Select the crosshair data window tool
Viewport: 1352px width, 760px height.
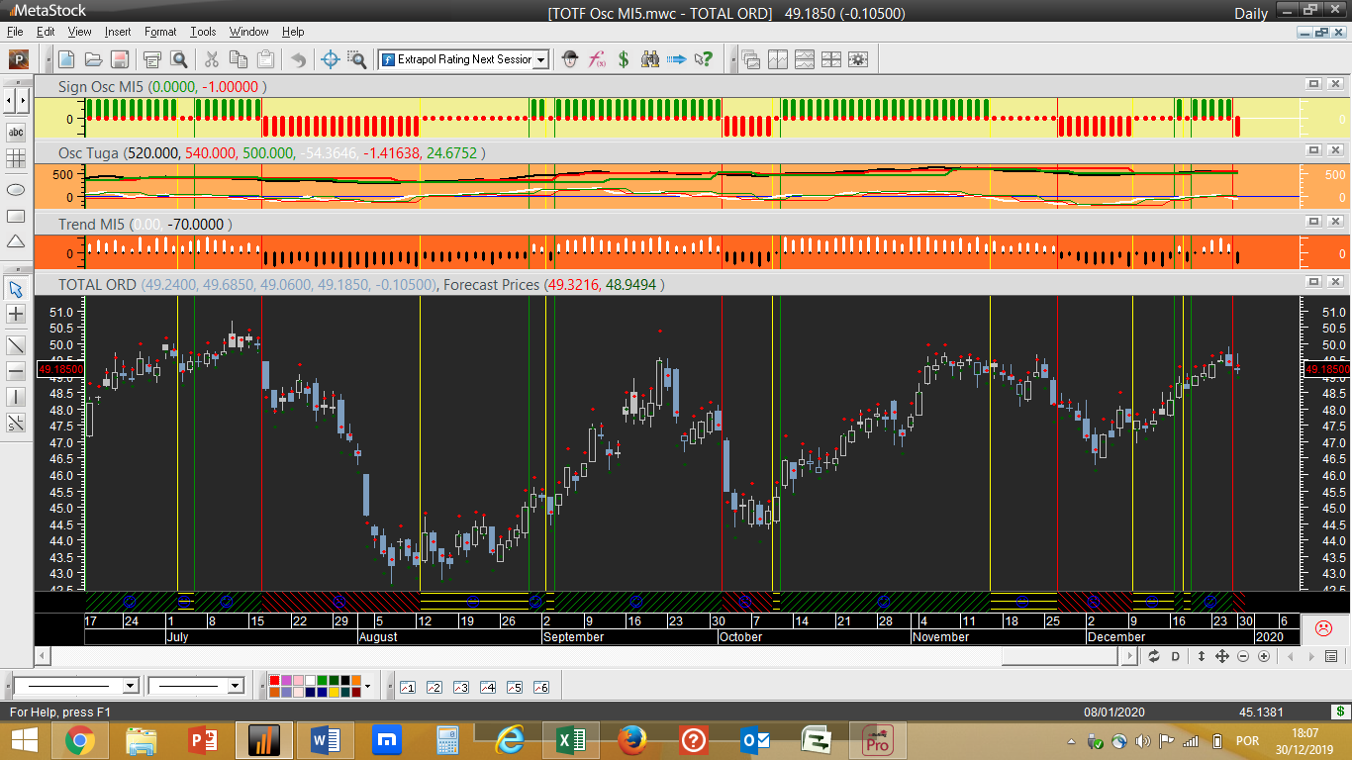tap(331, 59)
